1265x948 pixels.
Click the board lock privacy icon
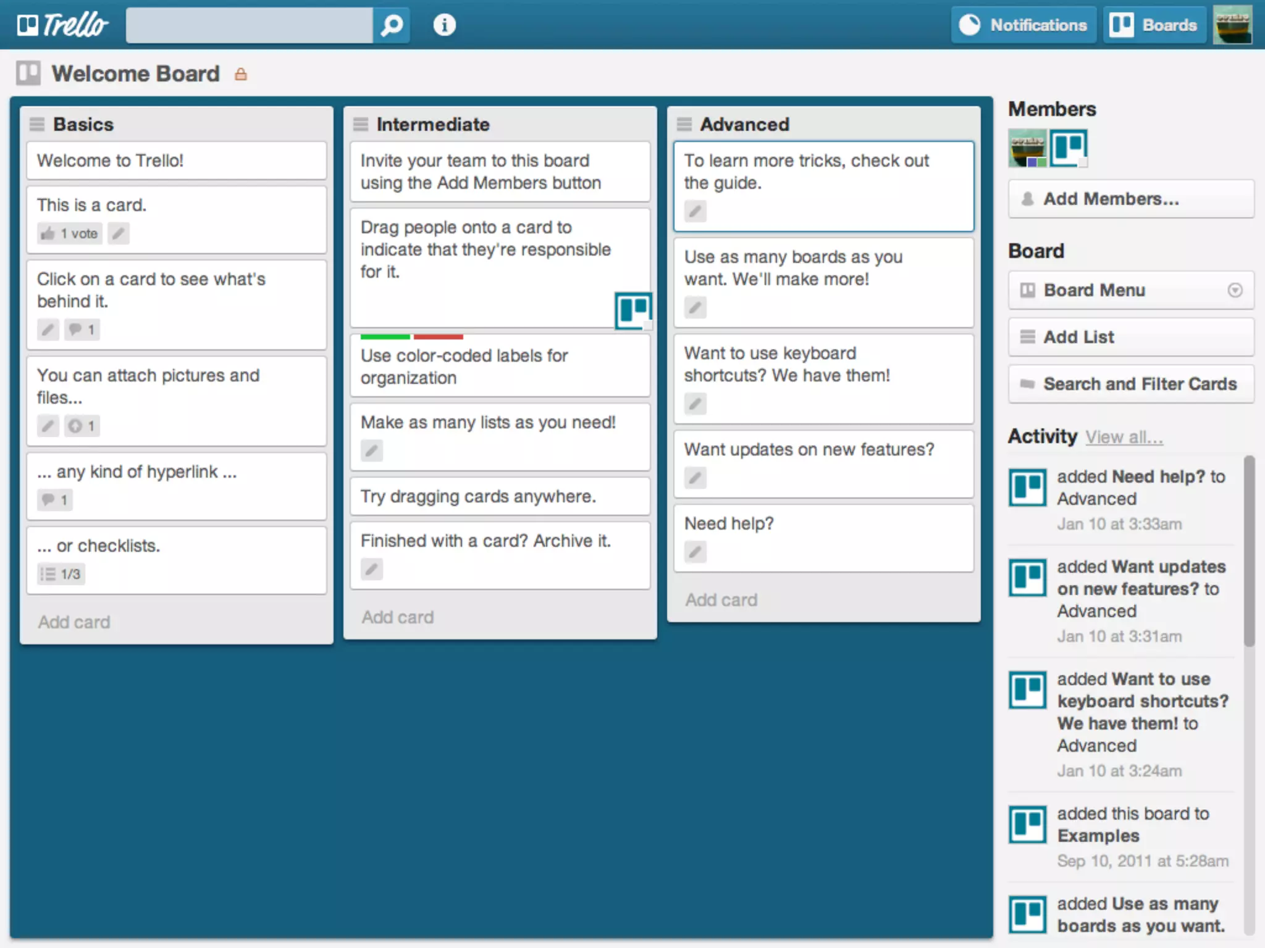[x=241, y=75]
